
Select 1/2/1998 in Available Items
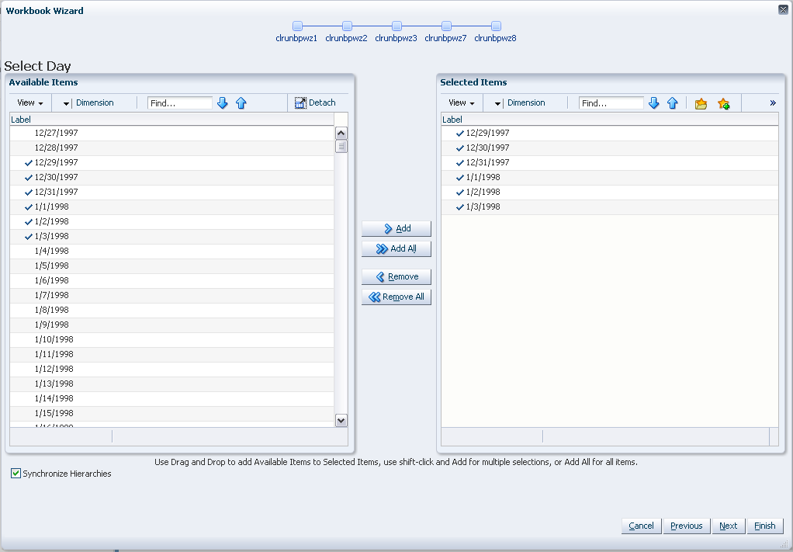click(172, 221)
